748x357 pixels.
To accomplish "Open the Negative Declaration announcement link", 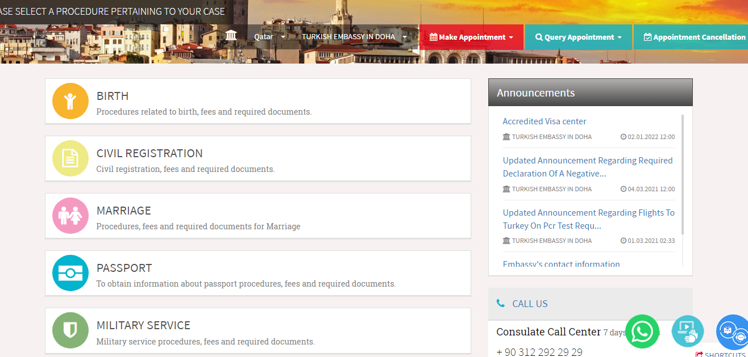I will coord(587,167).
